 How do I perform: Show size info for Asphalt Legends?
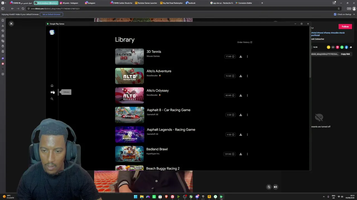(233, 135)
